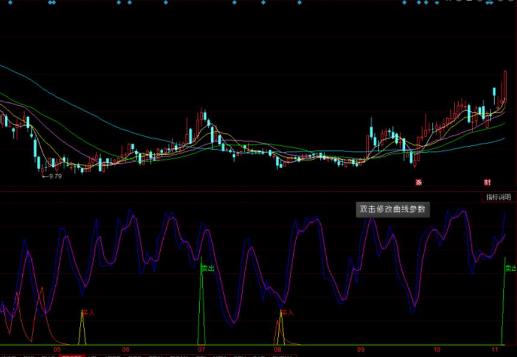Select month 05 on the time axis

pyautogui.click(x=57, y=349)
